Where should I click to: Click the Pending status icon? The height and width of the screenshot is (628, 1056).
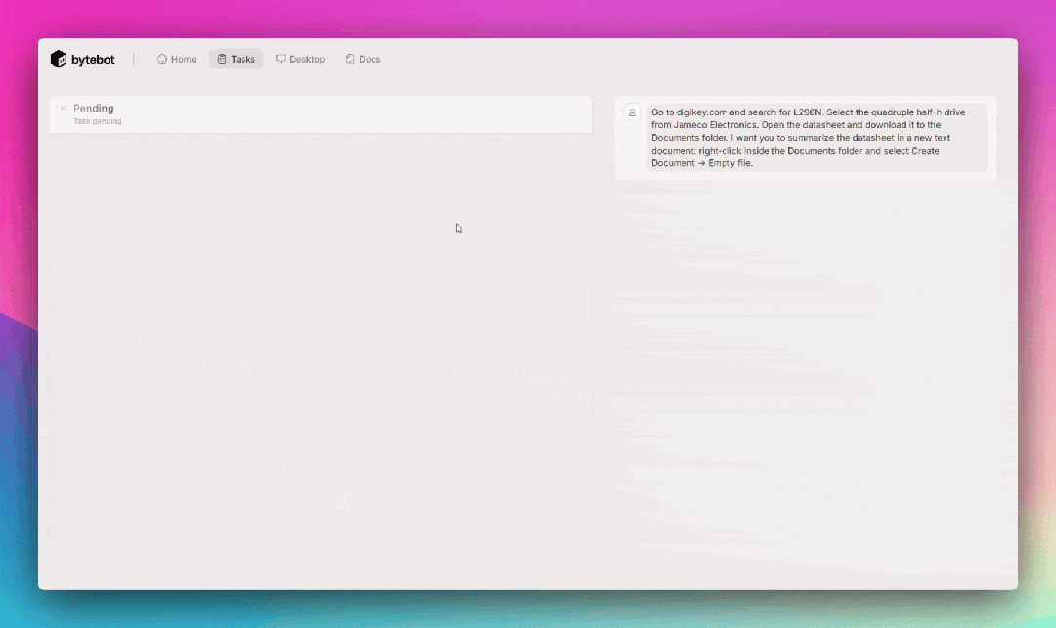point(64,108)
